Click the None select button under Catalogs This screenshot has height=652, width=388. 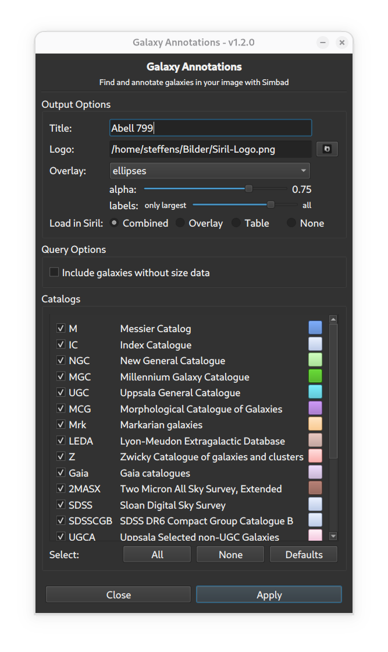[230, 554]
